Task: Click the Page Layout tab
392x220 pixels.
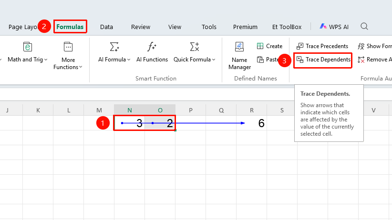Action: click(23, 27)
